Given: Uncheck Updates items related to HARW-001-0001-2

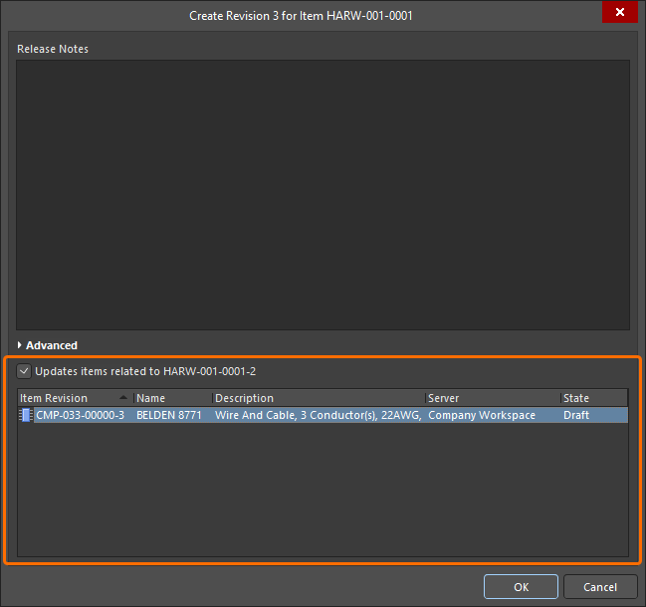Looking at the screenshot, I should pos(24,371).
